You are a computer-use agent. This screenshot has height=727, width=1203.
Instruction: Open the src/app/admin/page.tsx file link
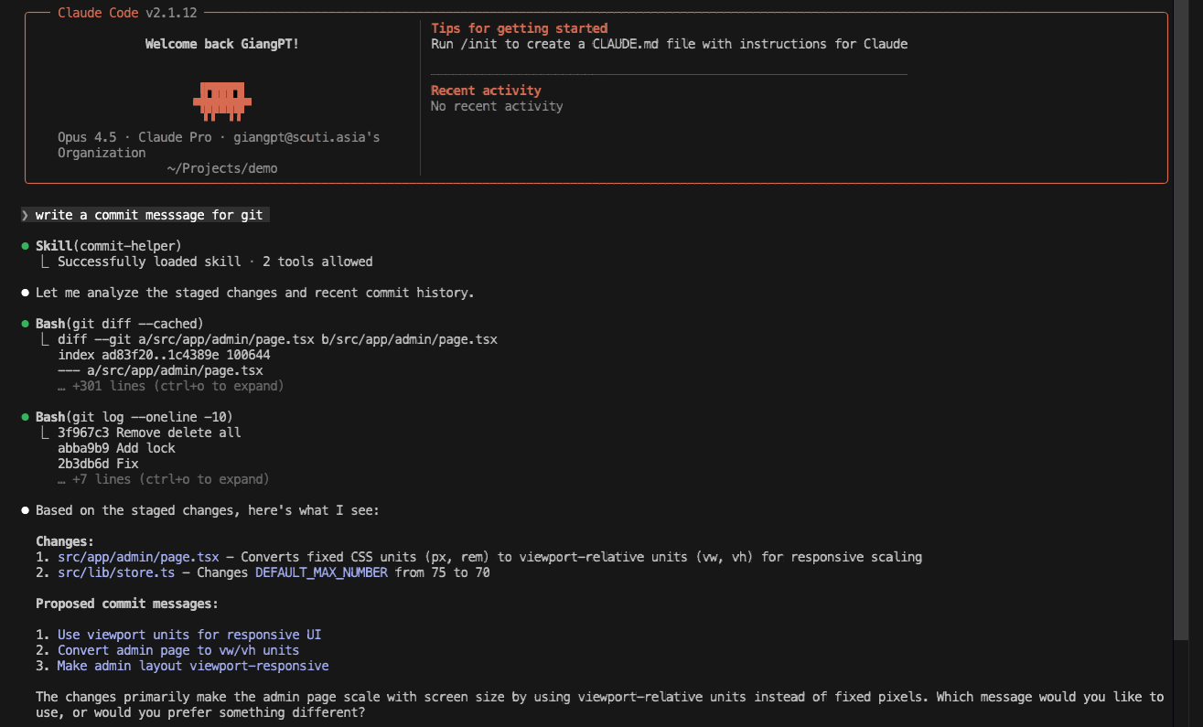pos(138,557)
